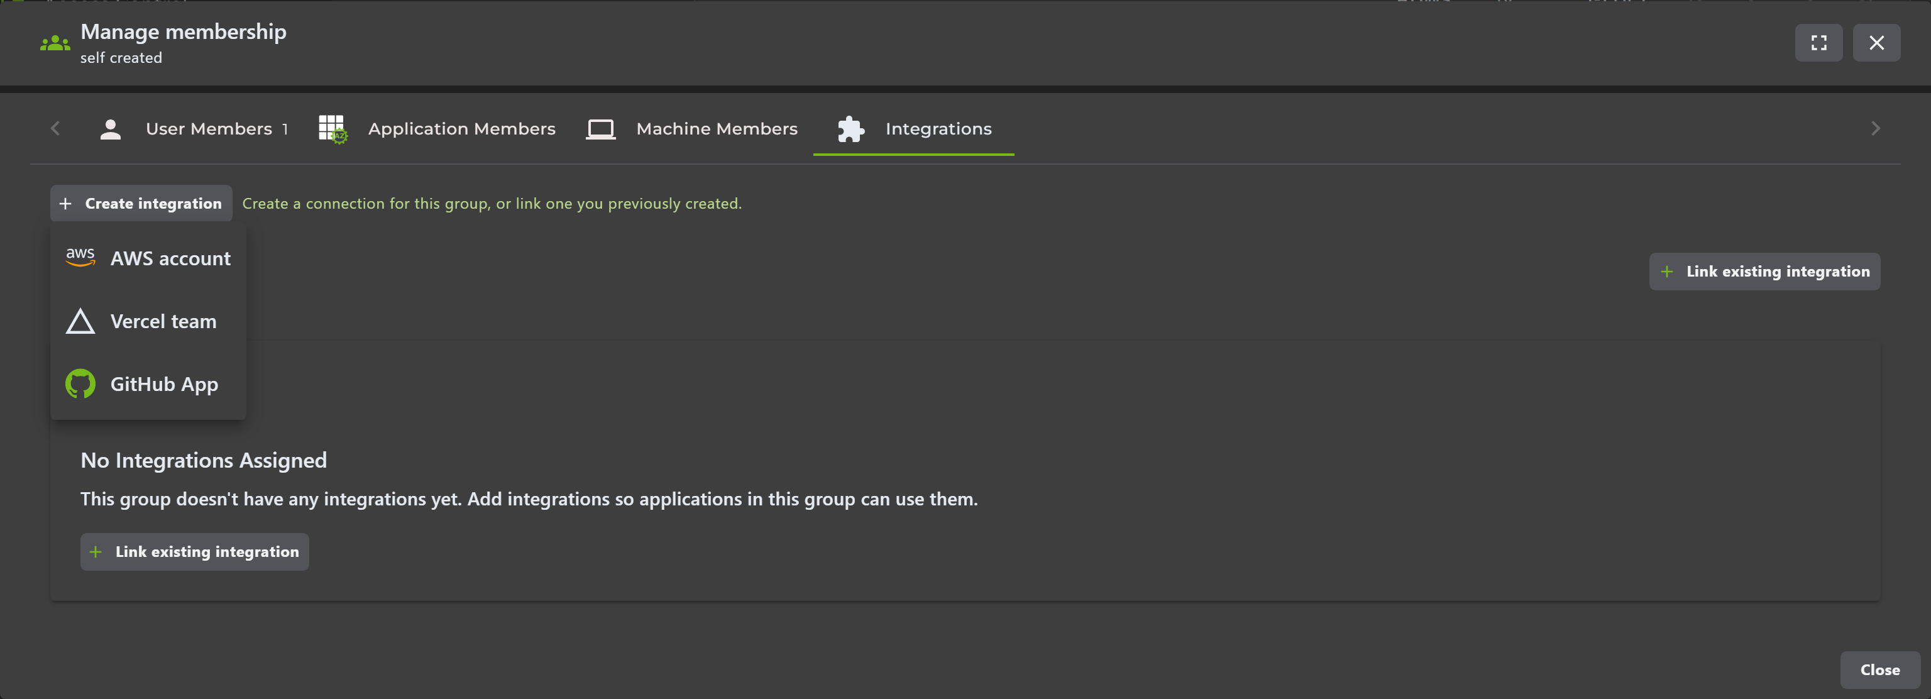The height and width of the screenshot is (699, 1931).
Task: Click the laptop machine icon
Action: (600, 129)
